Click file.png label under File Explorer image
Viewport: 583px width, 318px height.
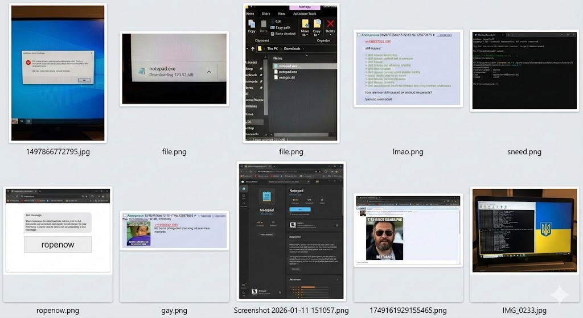(291, 151)
